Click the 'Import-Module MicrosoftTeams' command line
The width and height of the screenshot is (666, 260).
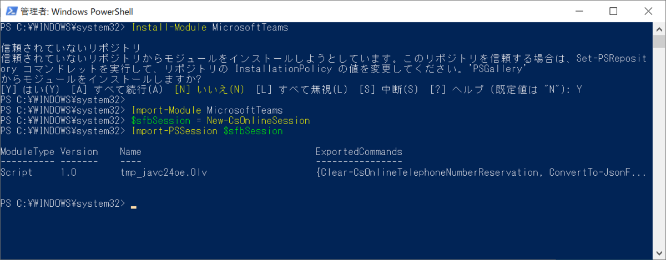coord(207,110)
